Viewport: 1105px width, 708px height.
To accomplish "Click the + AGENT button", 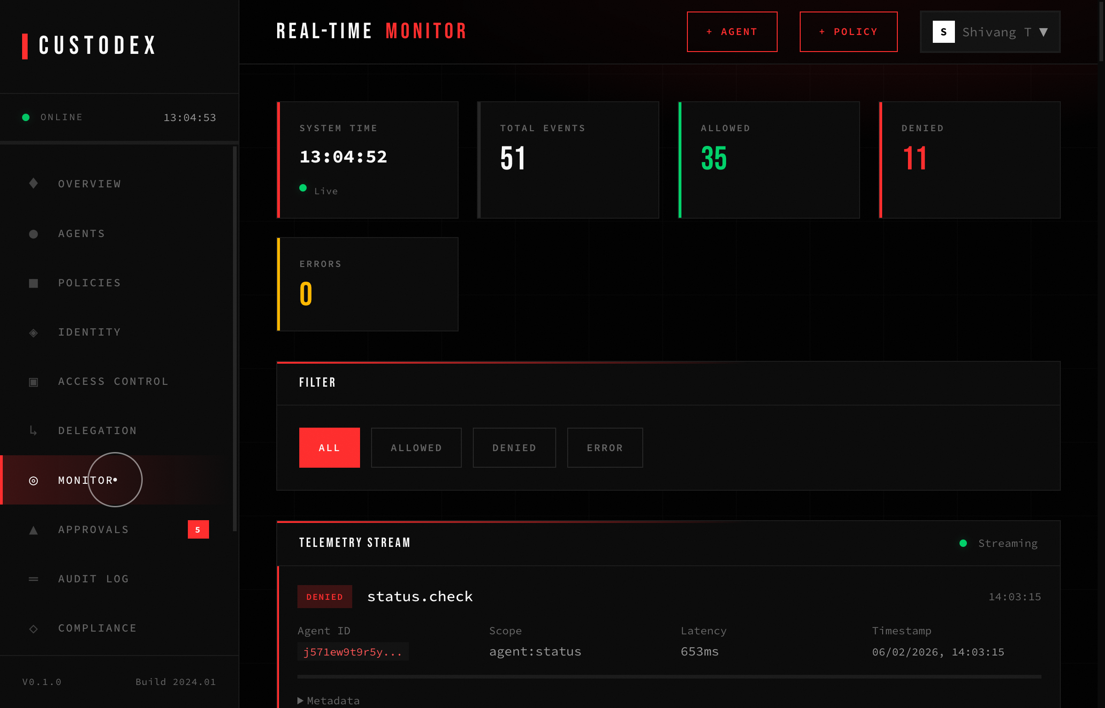I will tap(732, 31).
